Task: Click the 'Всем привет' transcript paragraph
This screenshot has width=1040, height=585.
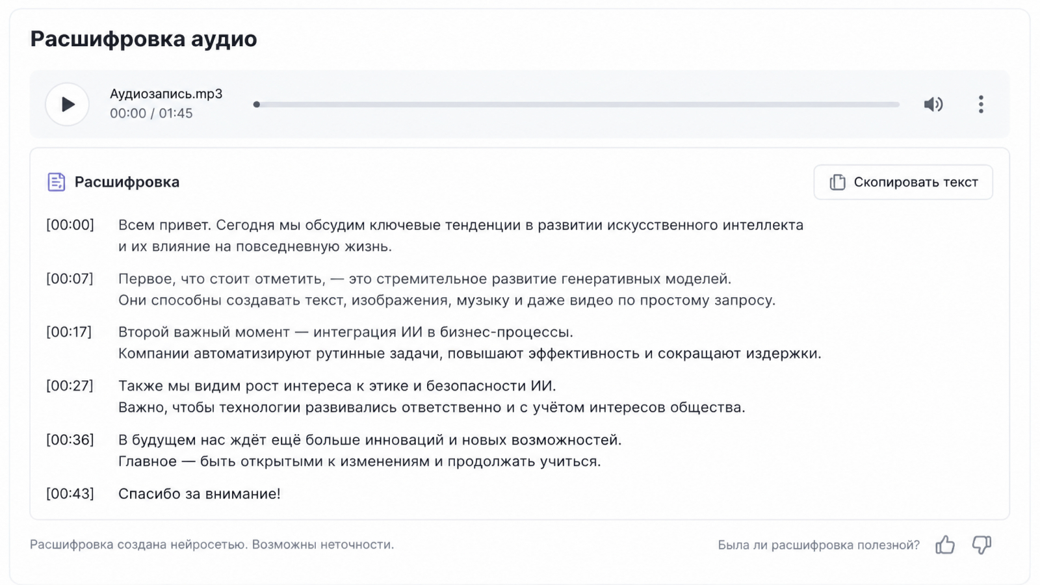Action: pyautogui.click(x=461, y=236)
